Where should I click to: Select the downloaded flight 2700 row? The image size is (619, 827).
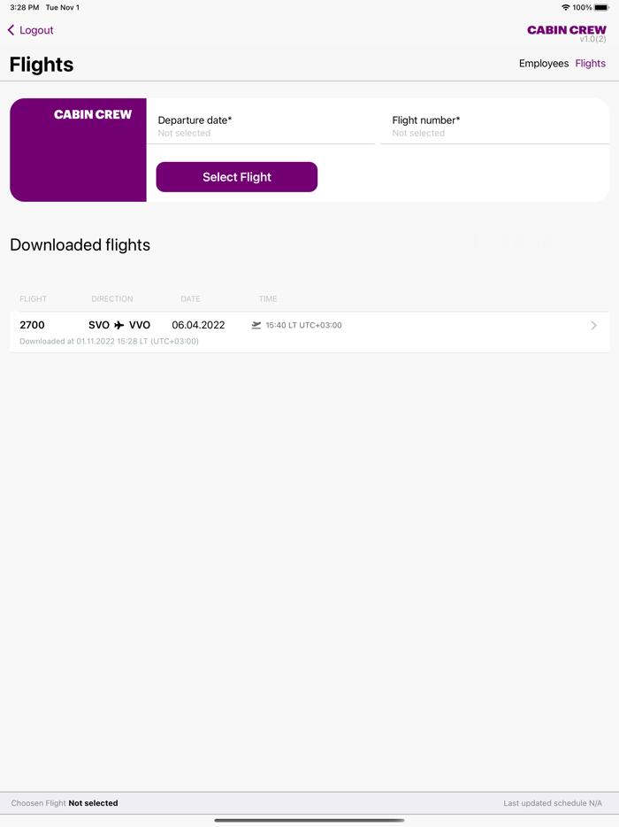309,331
